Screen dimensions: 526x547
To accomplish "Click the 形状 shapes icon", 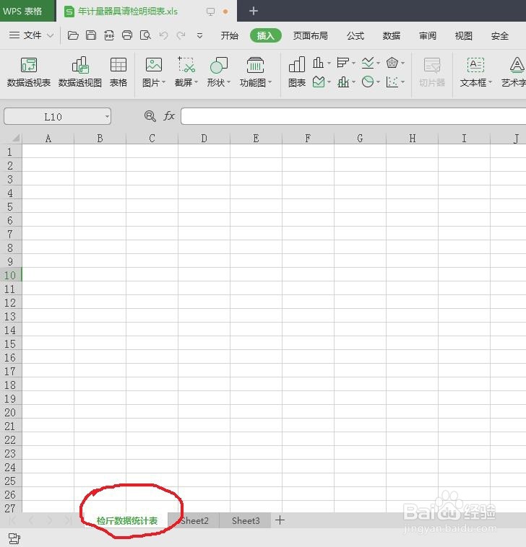I will point(219,65).
